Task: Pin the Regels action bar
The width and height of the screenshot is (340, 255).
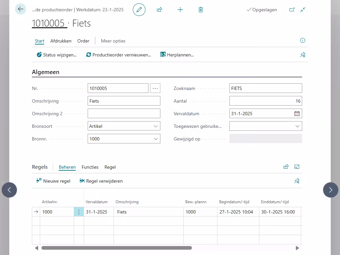Action: pyautogui.click(x=297, y=181)
